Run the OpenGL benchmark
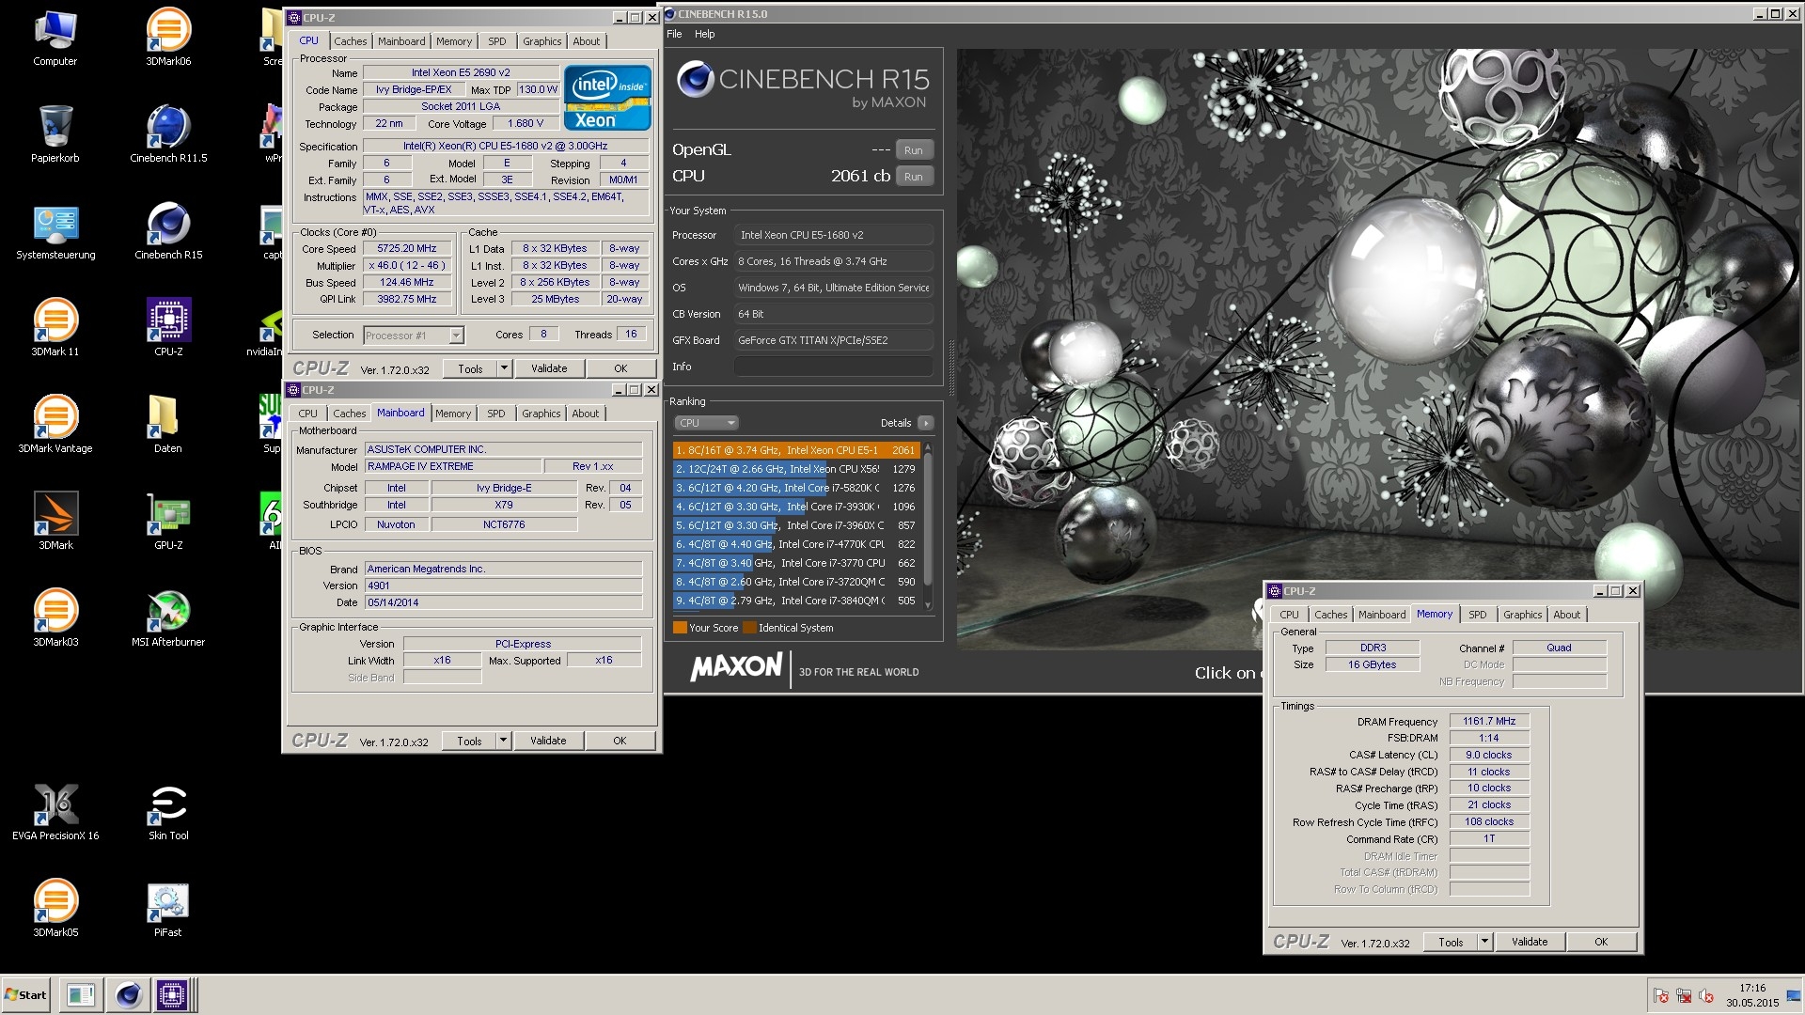 [x=913, y=150]
